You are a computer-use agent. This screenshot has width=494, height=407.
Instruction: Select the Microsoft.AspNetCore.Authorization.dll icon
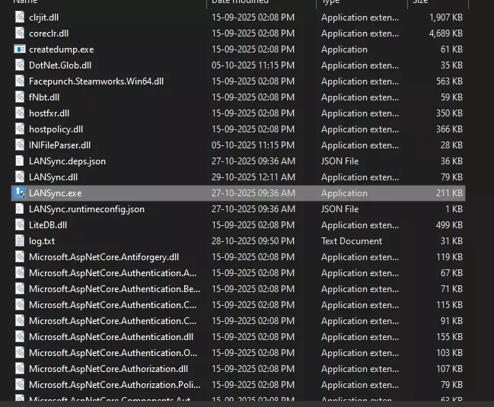click(20, 369)
